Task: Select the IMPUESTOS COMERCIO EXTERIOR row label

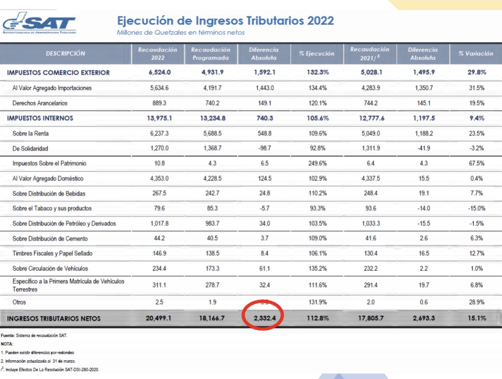Action: (58, 73)
